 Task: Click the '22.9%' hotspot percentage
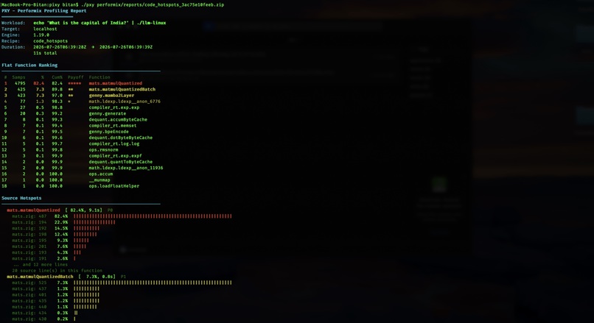point(61,222)
